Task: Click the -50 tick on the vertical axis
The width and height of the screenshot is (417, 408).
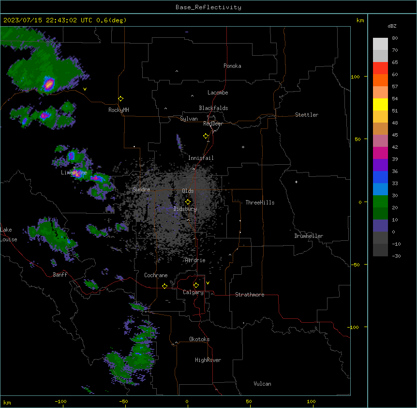Action: coord(355,265)
